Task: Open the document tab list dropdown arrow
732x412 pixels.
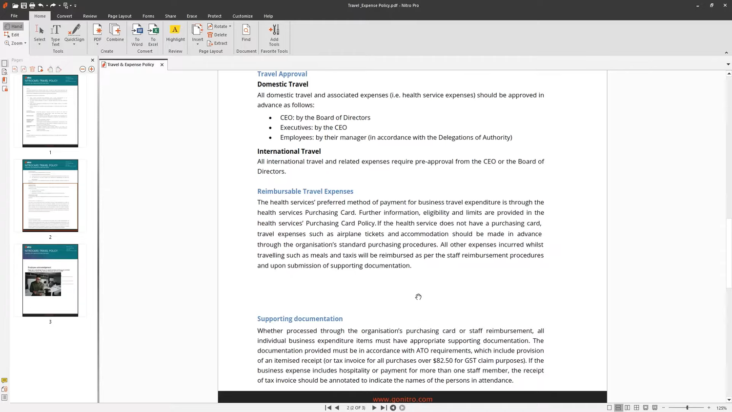Action: point(728,64)
